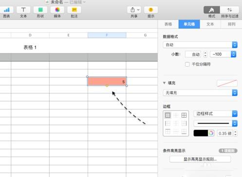This screenshot has height=177, width=242.
Task: Open the 无填充 fill type dropdown
Action: tap(200, 93)
